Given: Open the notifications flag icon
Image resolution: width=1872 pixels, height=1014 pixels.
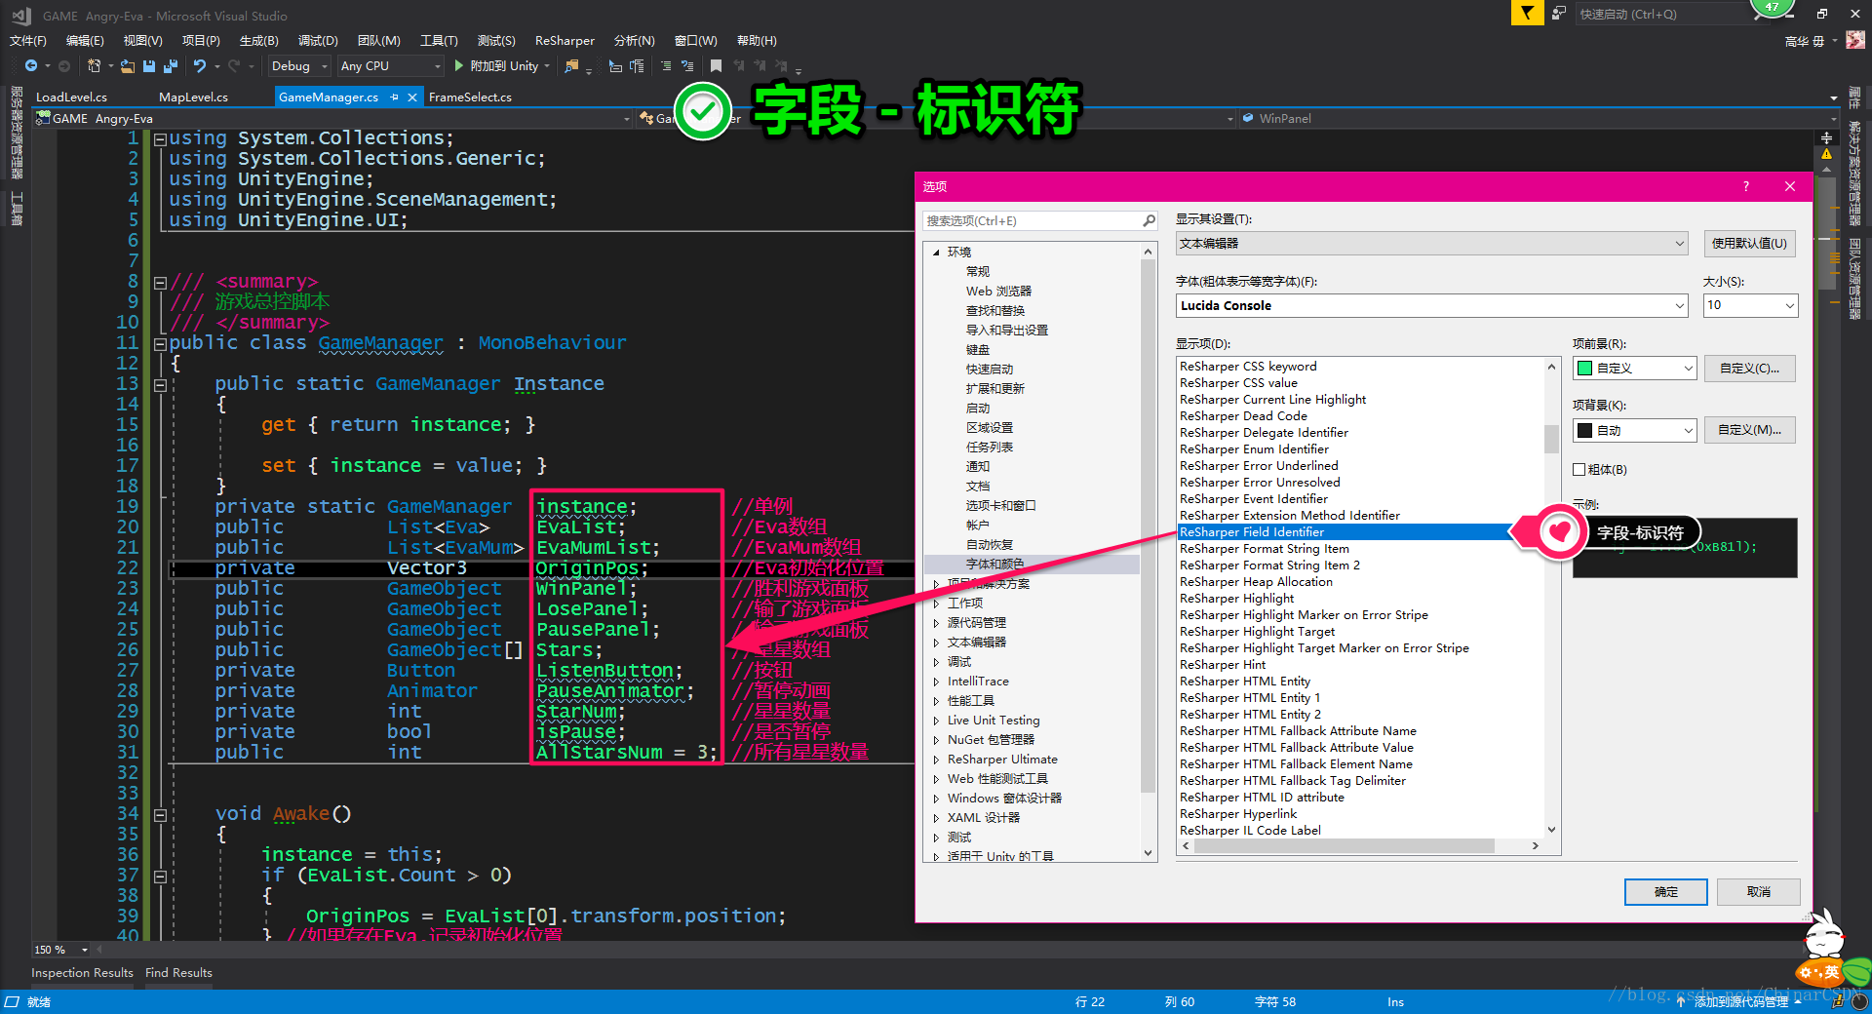Looking at the screenshot, I should click(x=1527, y=13).
